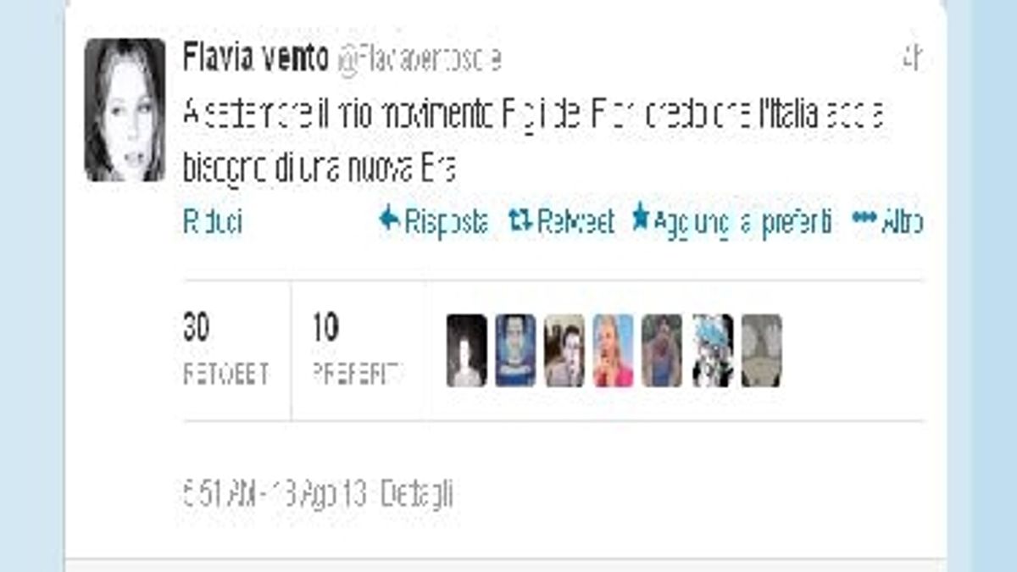Collapse the tweet with Riduci link
The image size is (1017, 572).
click(213, 222)
